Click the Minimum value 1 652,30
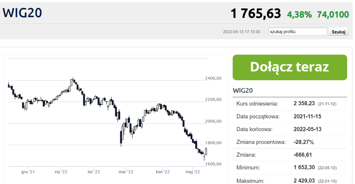 304,168
